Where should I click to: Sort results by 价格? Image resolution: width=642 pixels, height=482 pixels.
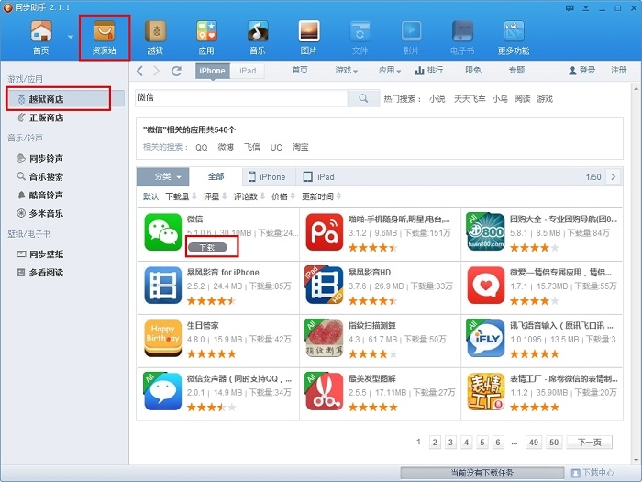[282, 196]
